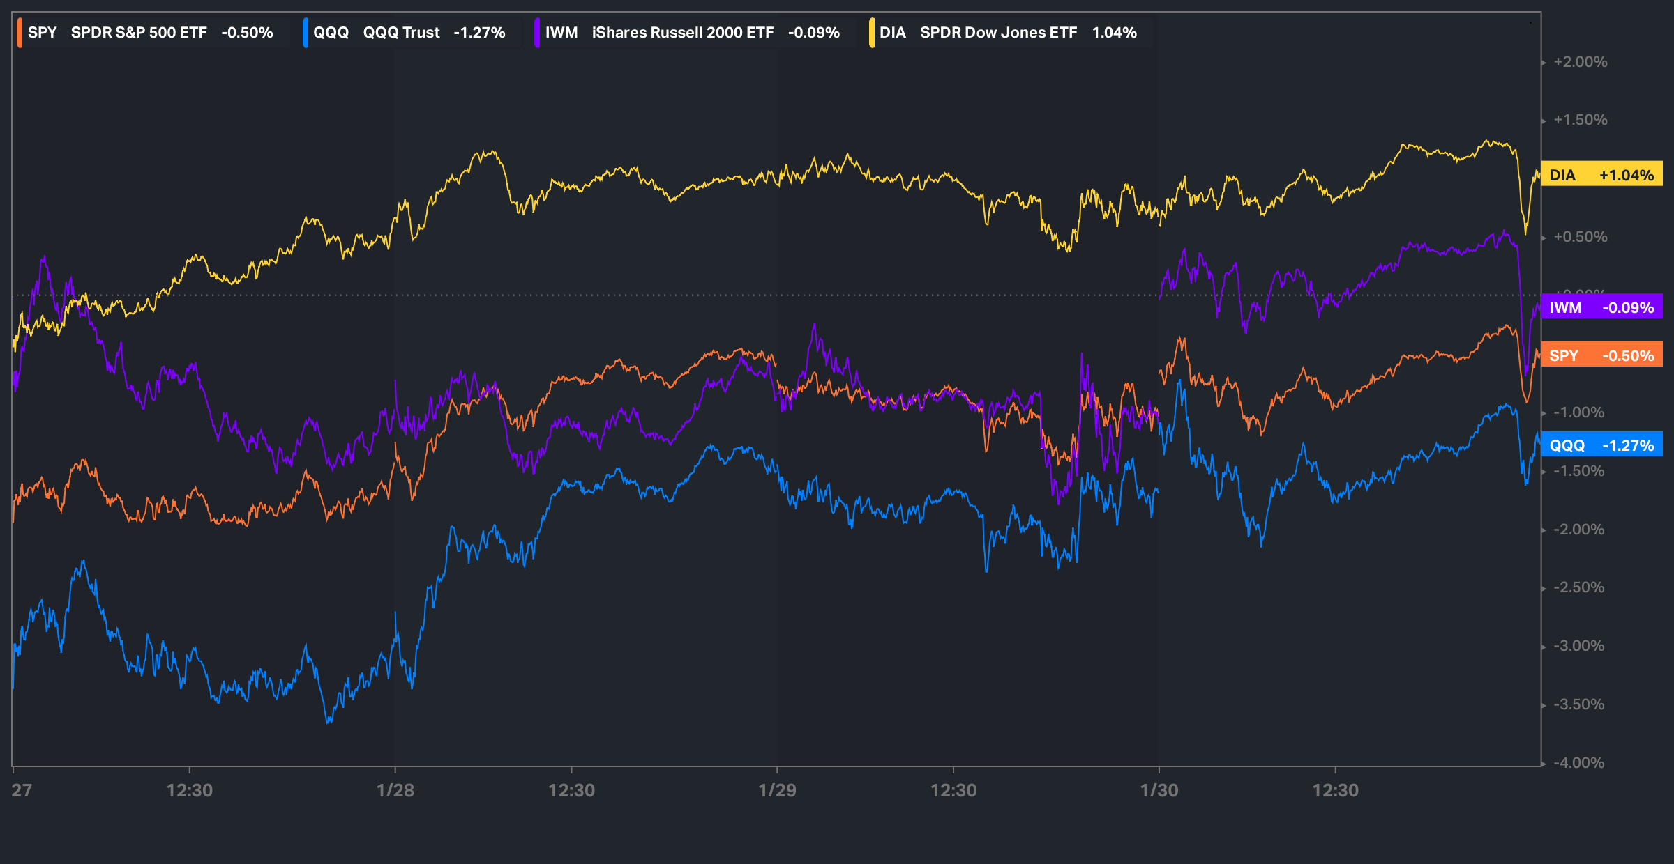The height and width of the screenshot is (864, 1674).
Task: Click the DIA +1.04% price tag on axis
Action: (x=1601, y=175)
